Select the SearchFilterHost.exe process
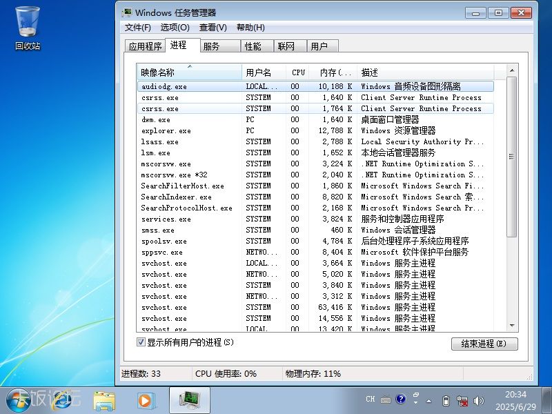Image resolution: width=552 pixels, height=414 pixels. (315, 186)
